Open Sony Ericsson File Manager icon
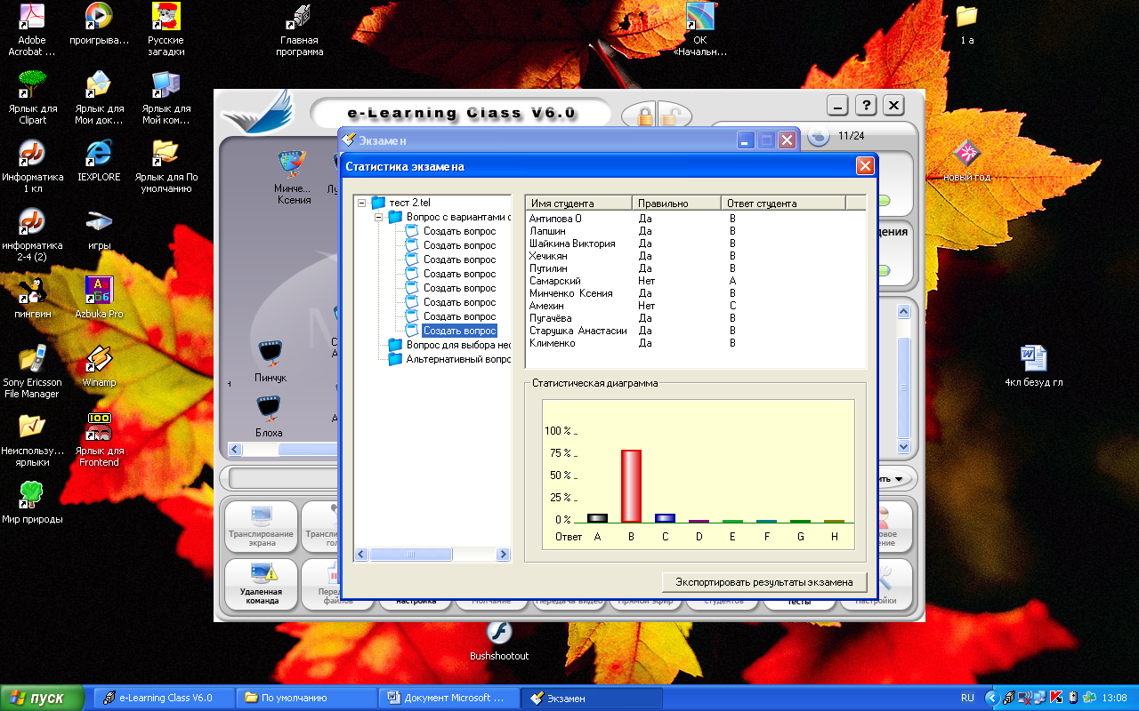The height and width of the screenshot is (711, 1139). pyautogui.click(x=32, y=371)
